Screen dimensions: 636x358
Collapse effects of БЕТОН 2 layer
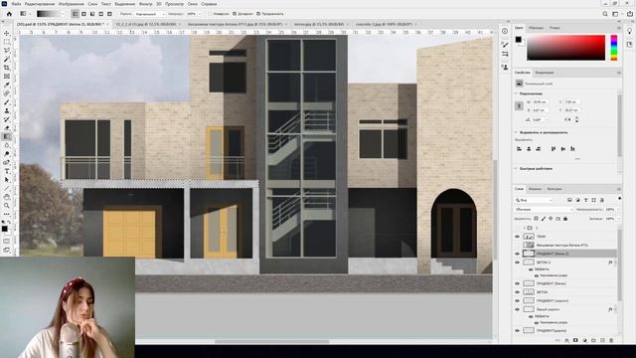[x=616, y=263]
